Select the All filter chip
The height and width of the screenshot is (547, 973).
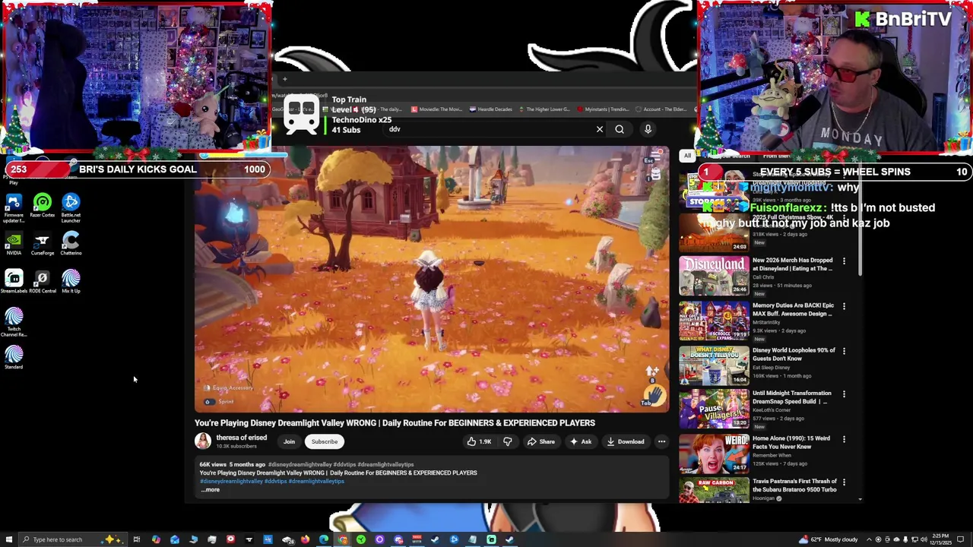[x=687, y=156]
